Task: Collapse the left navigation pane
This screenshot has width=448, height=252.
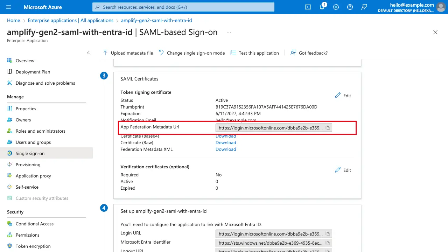Action: [89, 53]
